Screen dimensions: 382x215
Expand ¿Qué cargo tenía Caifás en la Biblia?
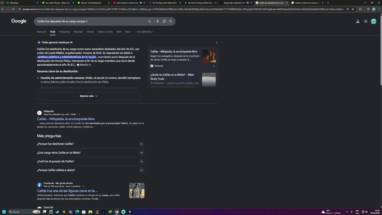click(x=90, y=153)
